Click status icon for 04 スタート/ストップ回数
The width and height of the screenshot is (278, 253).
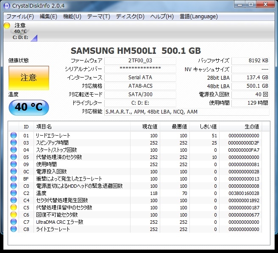click(14, 150)
